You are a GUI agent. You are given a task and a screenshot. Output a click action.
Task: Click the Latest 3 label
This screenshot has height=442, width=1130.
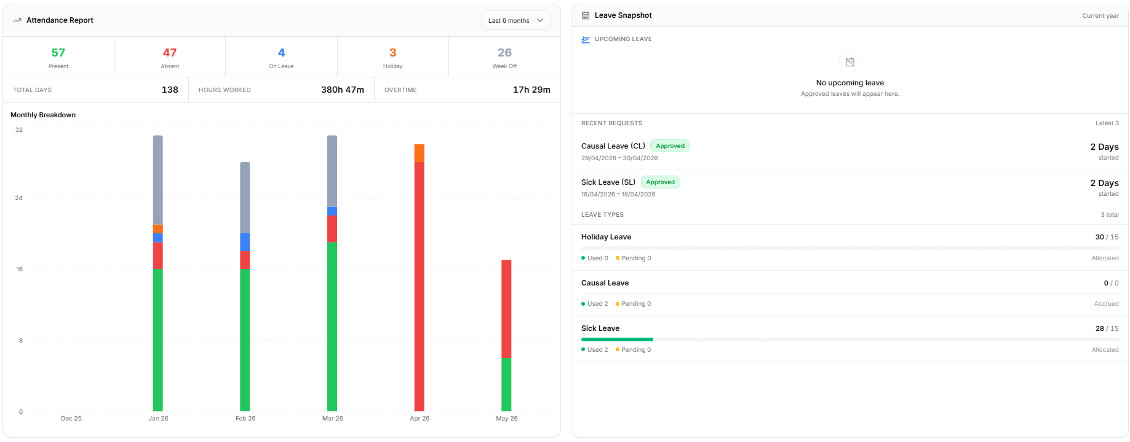pyautogui.click(x=1107, y=123)
